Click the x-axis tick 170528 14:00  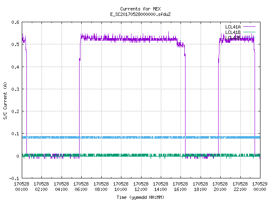pos(160,187)
